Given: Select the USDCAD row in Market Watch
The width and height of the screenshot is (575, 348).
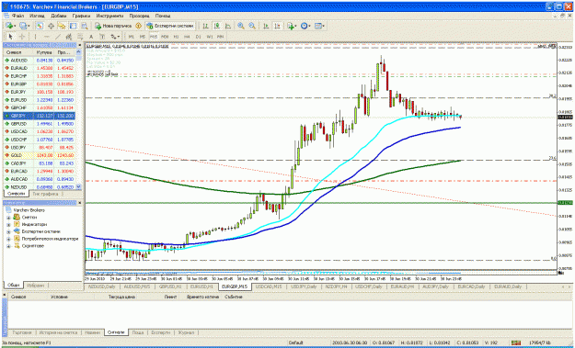Looking at the screenshot, I should point(40,131).
